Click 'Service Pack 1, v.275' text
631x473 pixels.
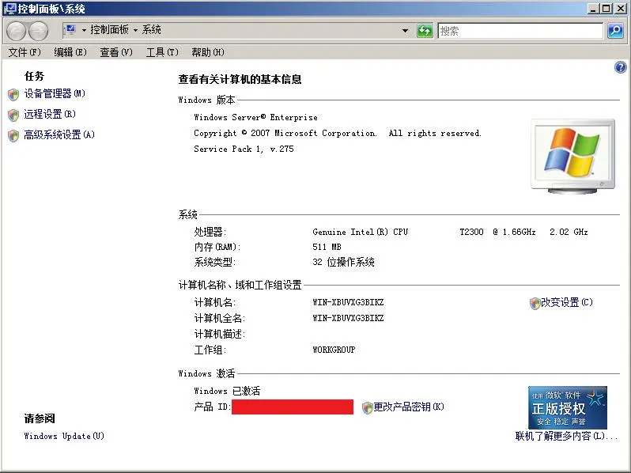[244, 149]
